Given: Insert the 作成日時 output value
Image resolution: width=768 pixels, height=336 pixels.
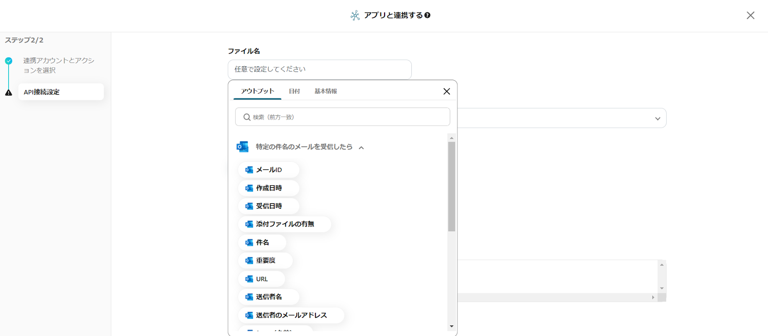Looking at the screenshot, I should click(268, 188).
